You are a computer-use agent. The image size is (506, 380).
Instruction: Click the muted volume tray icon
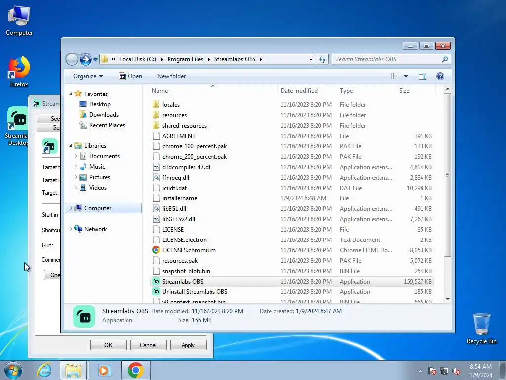point(456,371)
